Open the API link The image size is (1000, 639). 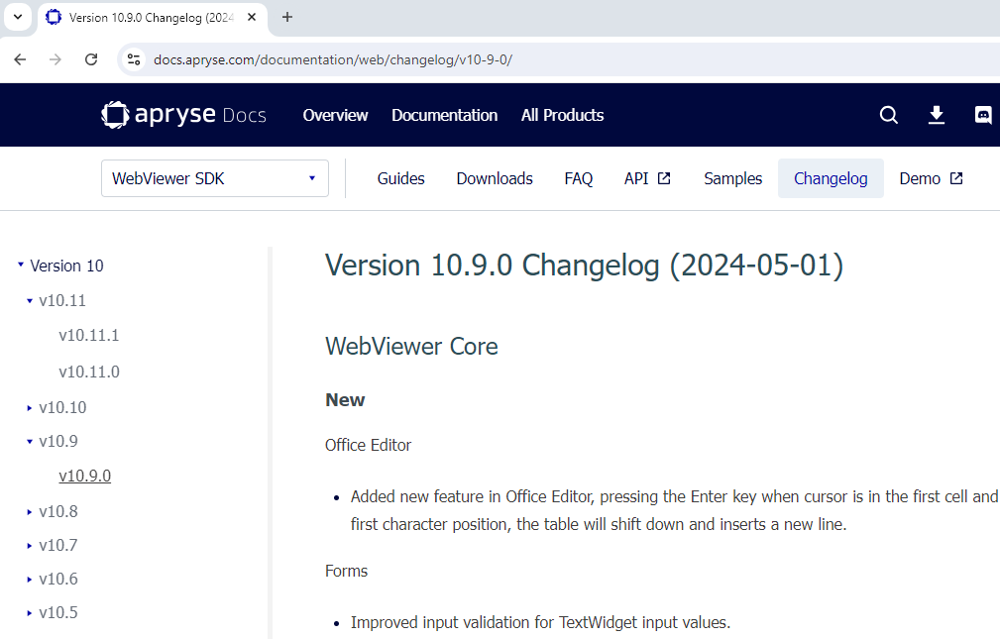pos(647,178)
